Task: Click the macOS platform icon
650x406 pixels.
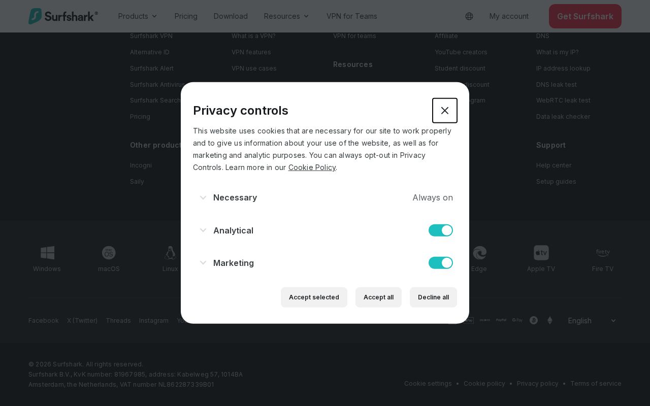Action: pos(109,253)
